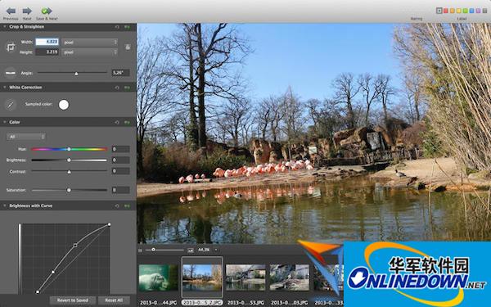Select the lower-middle round curve control point

point(53,272)
